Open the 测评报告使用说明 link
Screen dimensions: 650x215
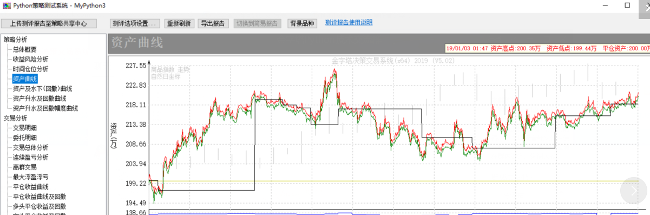[349, 23]
